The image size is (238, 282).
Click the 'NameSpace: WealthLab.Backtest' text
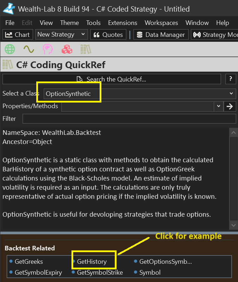point(52,132)
